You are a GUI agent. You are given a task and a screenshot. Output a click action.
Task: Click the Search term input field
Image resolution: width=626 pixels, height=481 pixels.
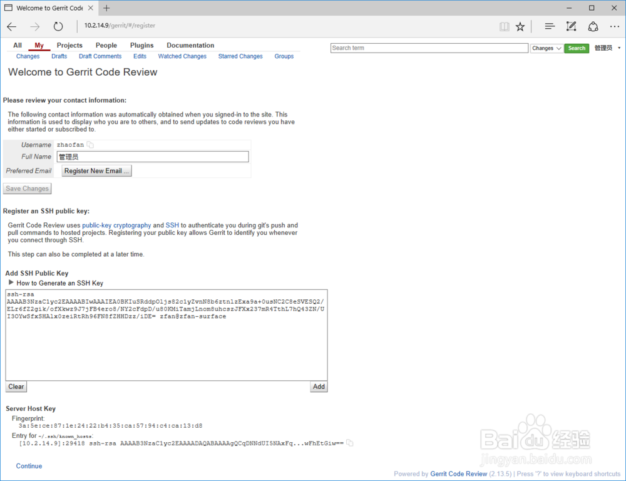[x=429, y=48]
